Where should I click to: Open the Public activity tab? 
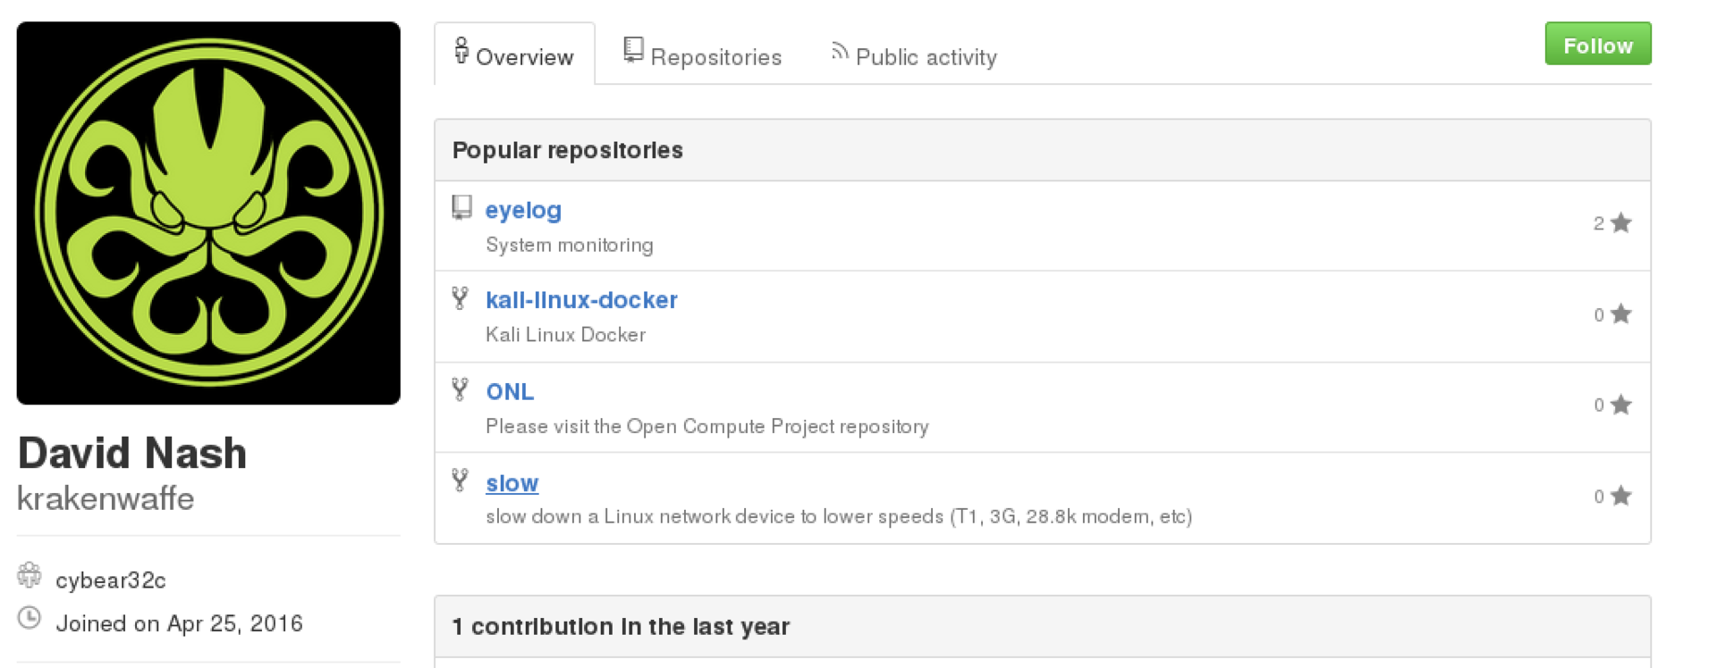(x=914, y=55)
